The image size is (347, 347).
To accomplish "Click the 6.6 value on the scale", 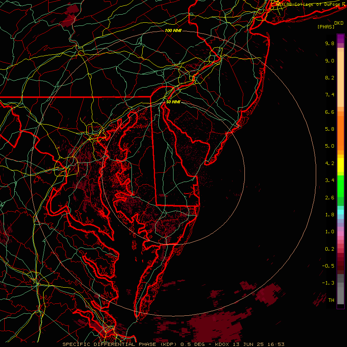I will [330, 112].
